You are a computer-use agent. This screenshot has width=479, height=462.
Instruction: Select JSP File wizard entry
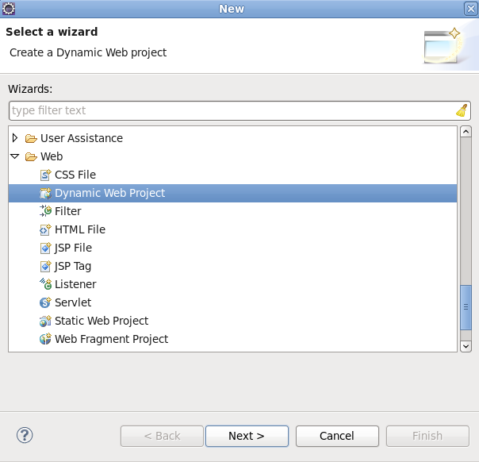coord(73,248)
